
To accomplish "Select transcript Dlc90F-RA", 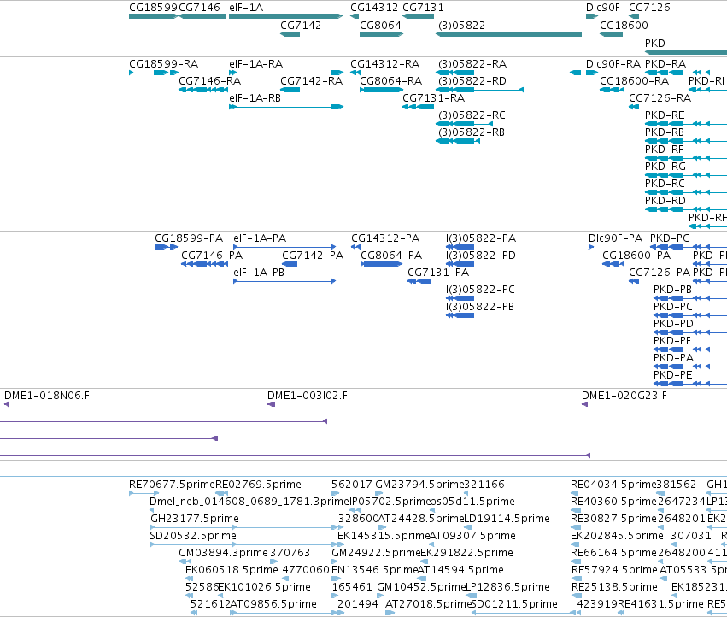I will coord(613,64).
